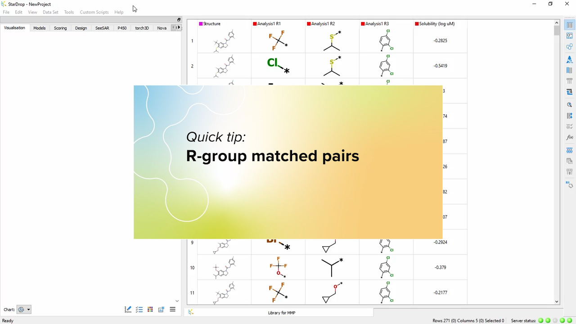576x324 pixels.
Task: Click the down chevron at panel bottom
Action: pyautogui.click(x=177, y=301)
